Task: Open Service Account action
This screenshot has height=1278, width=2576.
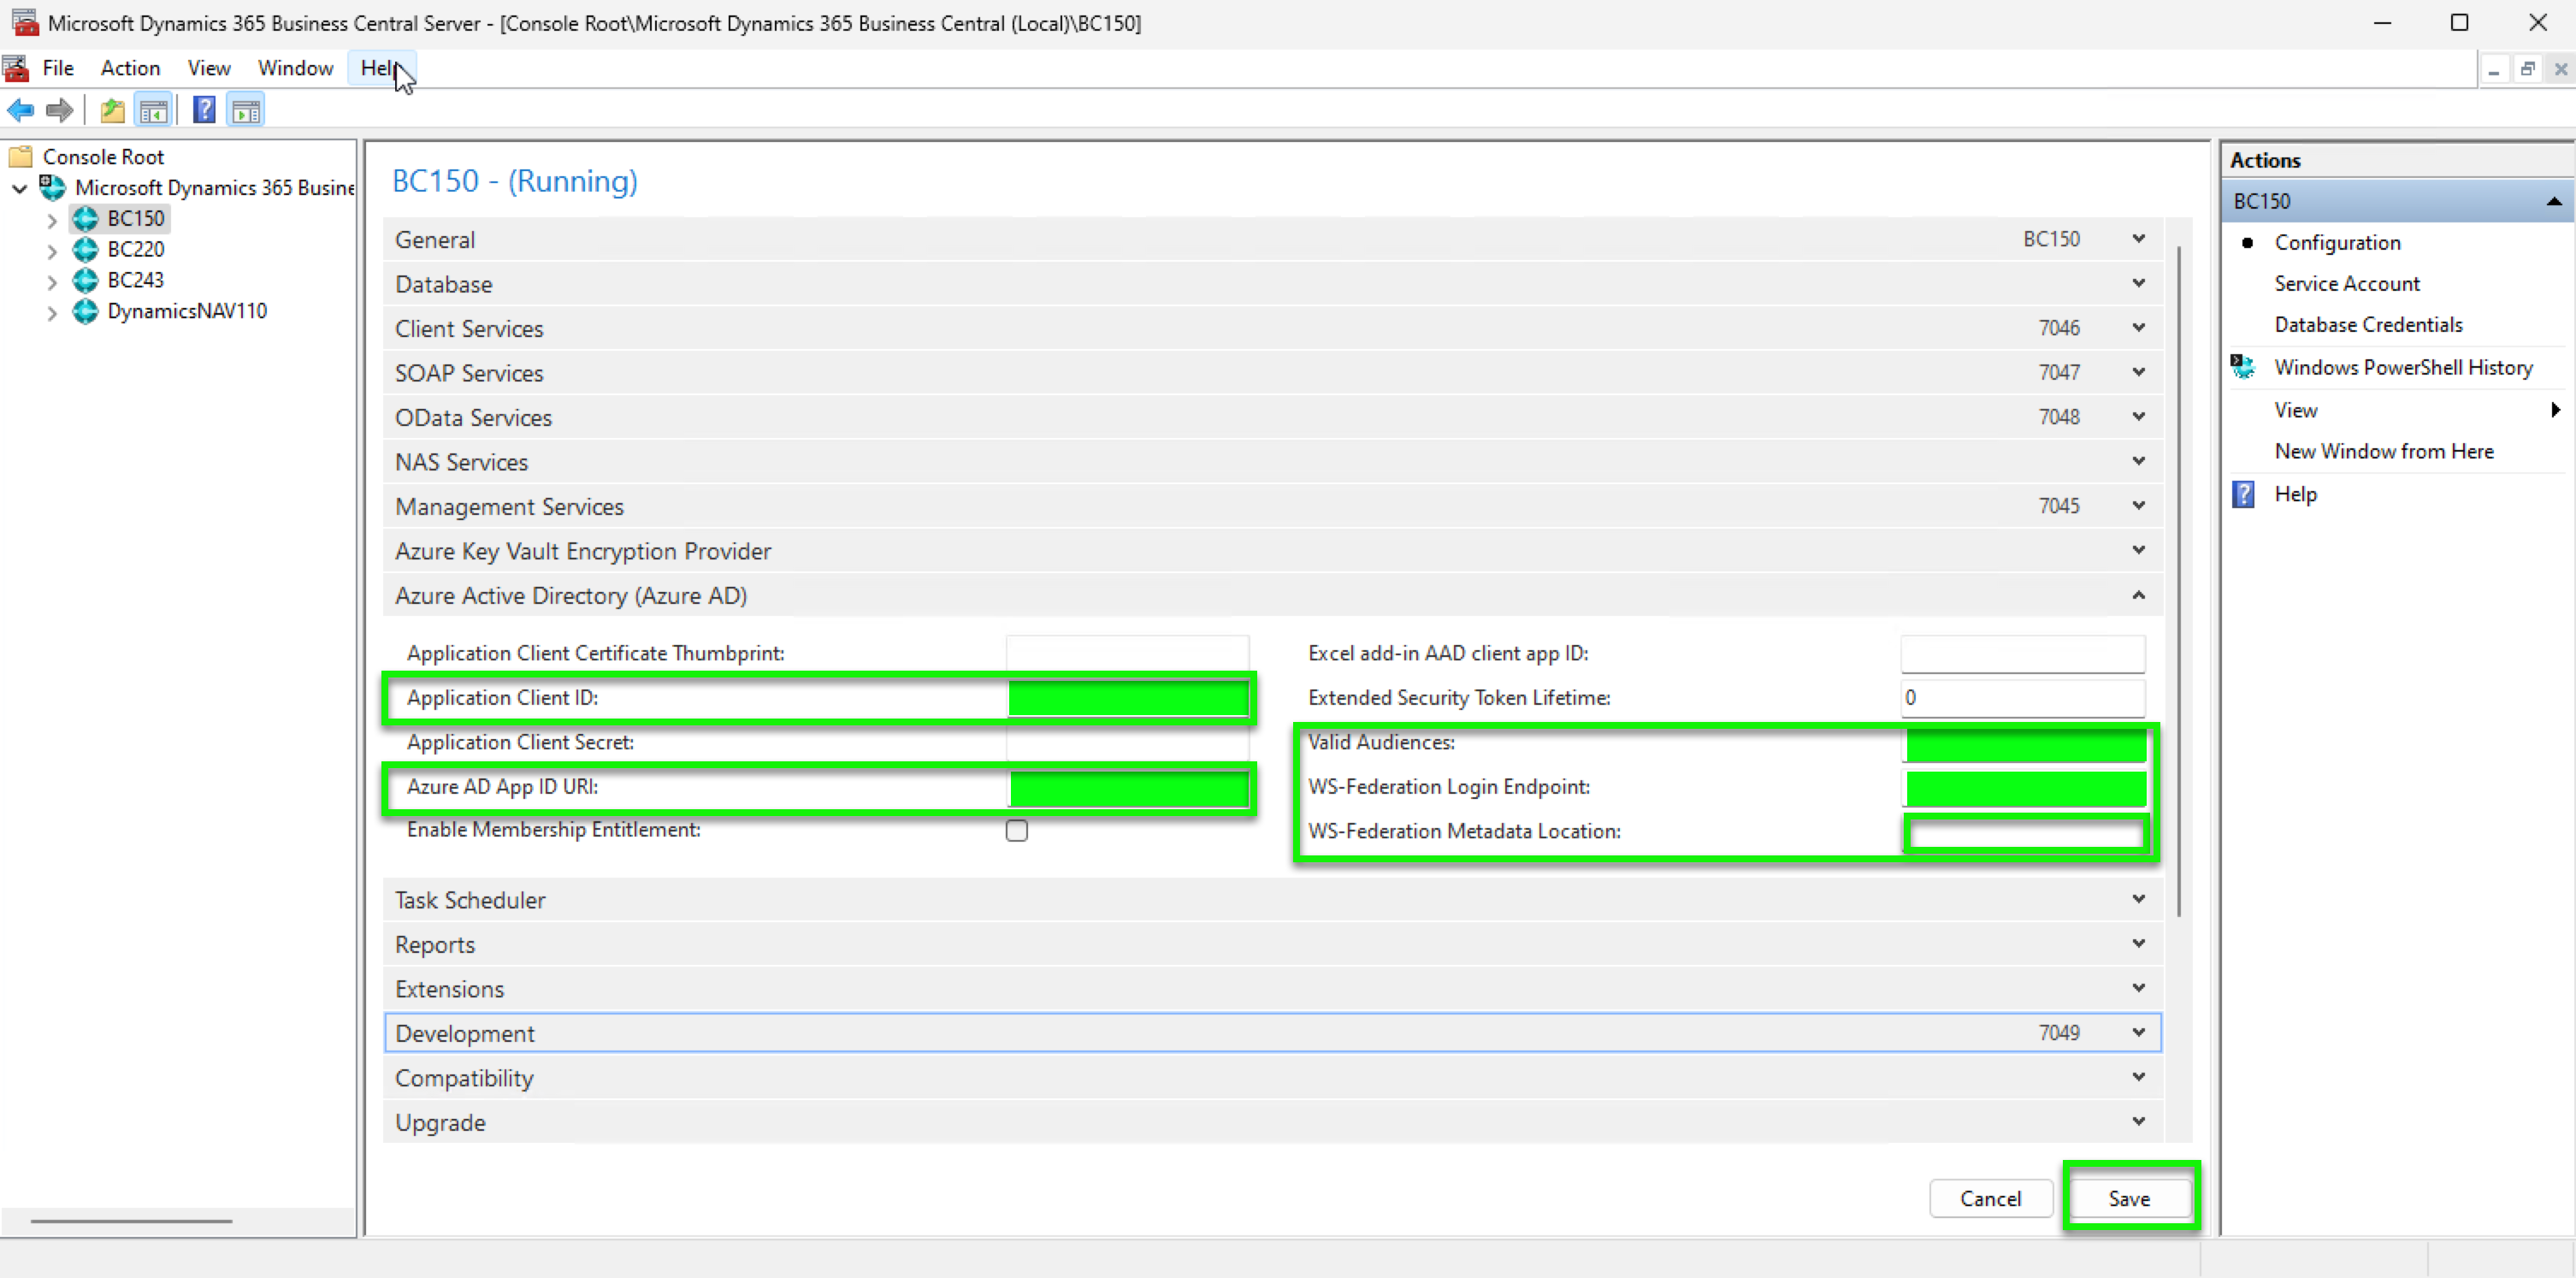Action: pos(2347,284)
